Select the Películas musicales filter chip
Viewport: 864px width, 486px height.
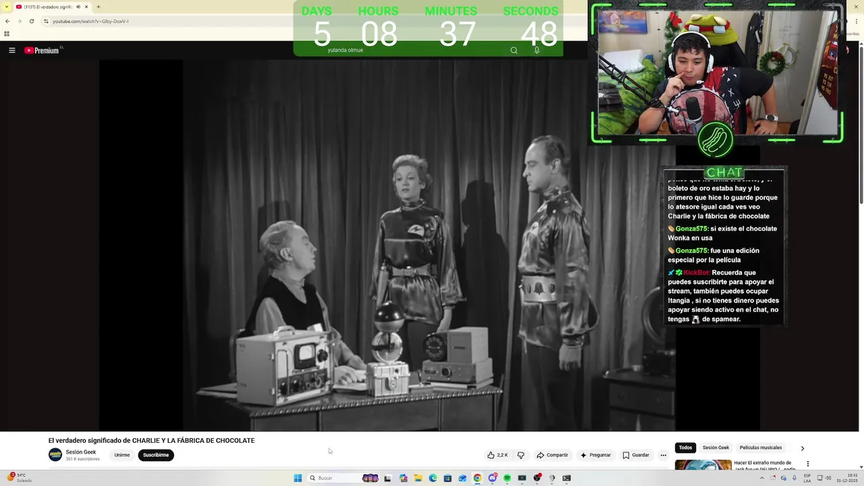coord(761,448)
